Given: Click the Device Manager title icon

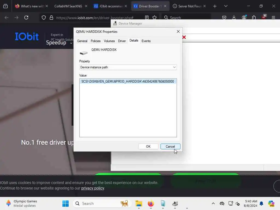Looking at the screenshot, I should 115,24.
